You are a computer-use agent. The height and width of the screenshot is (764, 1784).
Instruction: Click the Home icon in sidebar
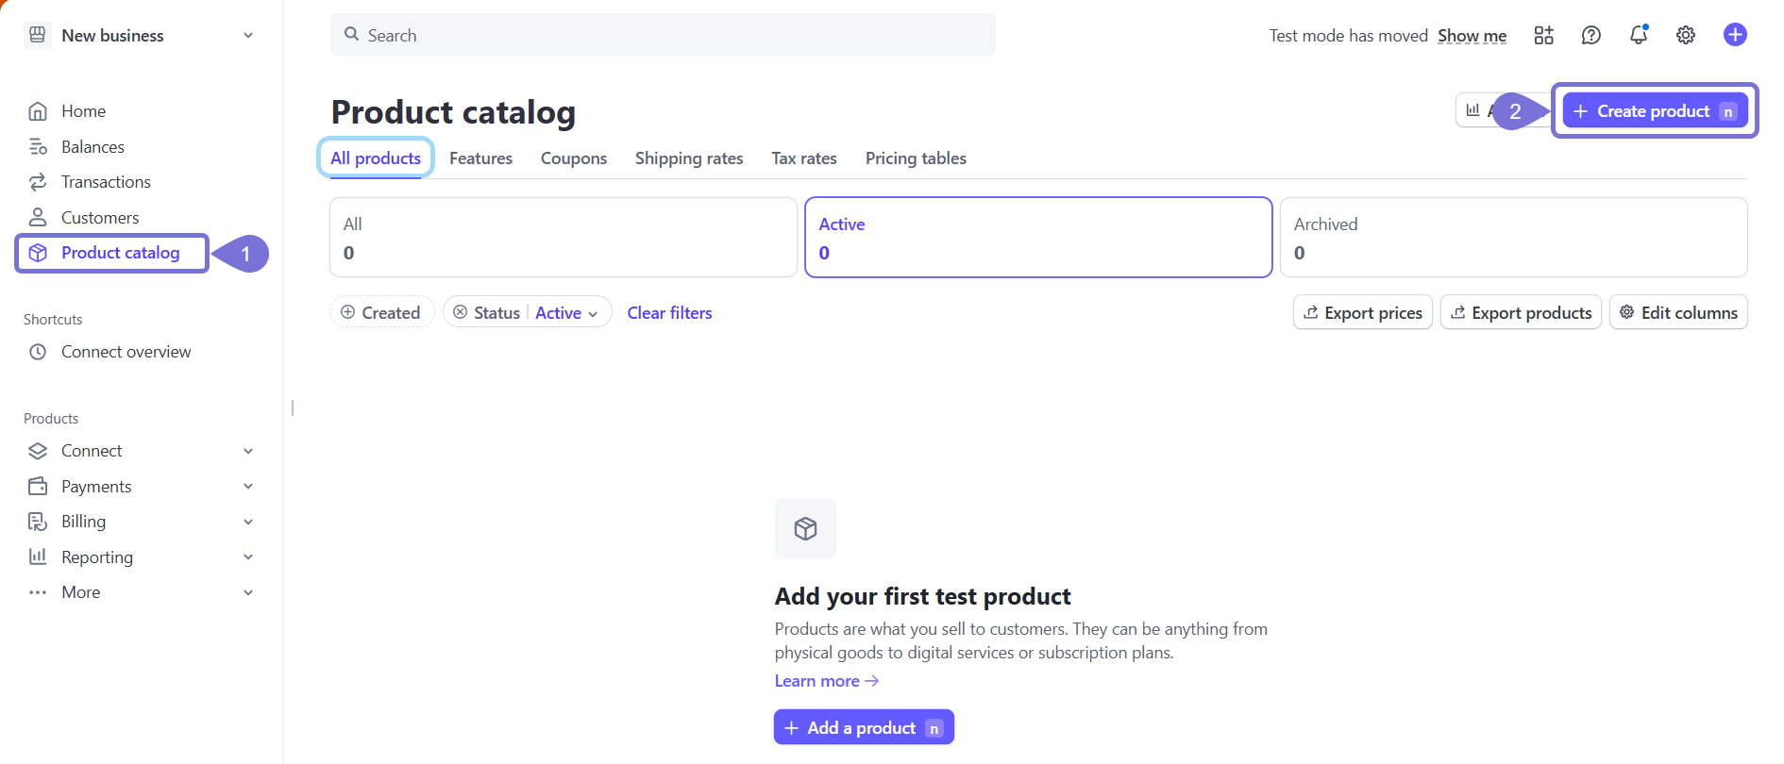pos(38,111)
